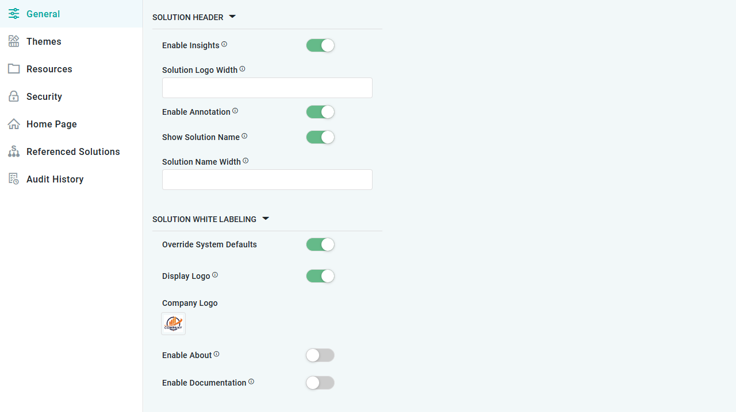Screen dimensions: 736x412
Task: Open the Themes settings tab
Action: pos(44,41)
